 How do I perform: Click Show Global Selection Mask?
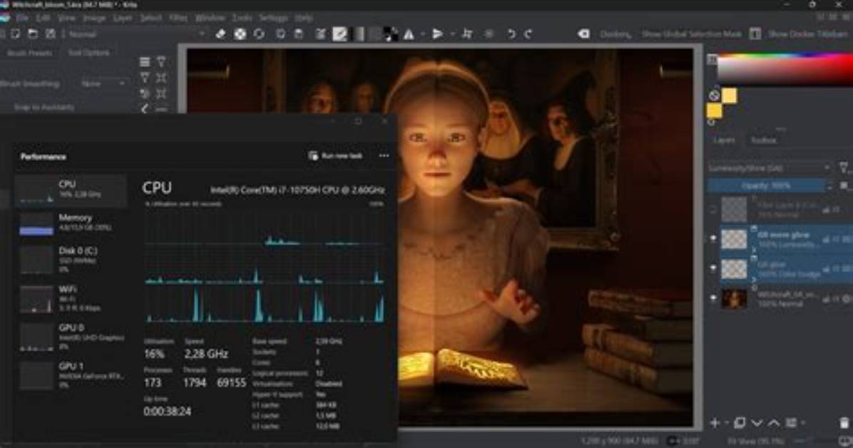(691, 34)
